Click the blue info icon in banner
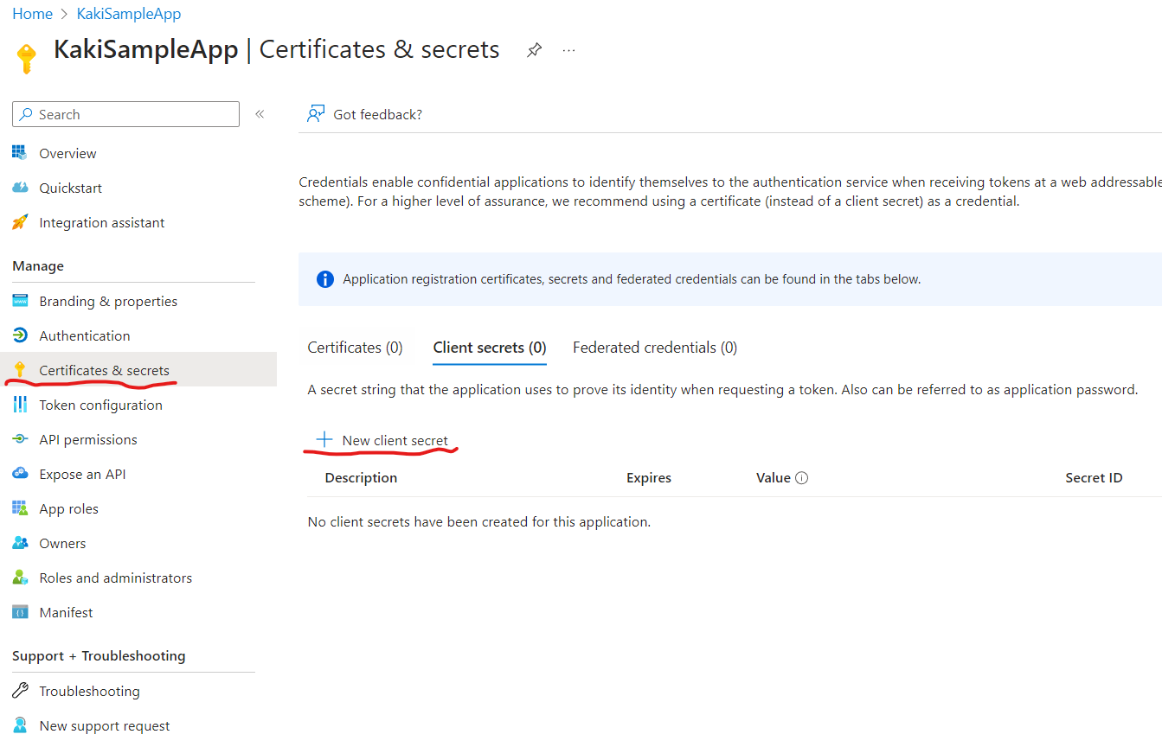Viewport: 1162px width, 747px height. 325,279
